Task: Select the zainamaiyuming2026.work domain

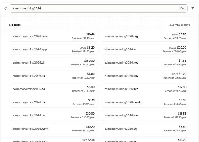Action: pyautogui.click(x=54, y=129)
